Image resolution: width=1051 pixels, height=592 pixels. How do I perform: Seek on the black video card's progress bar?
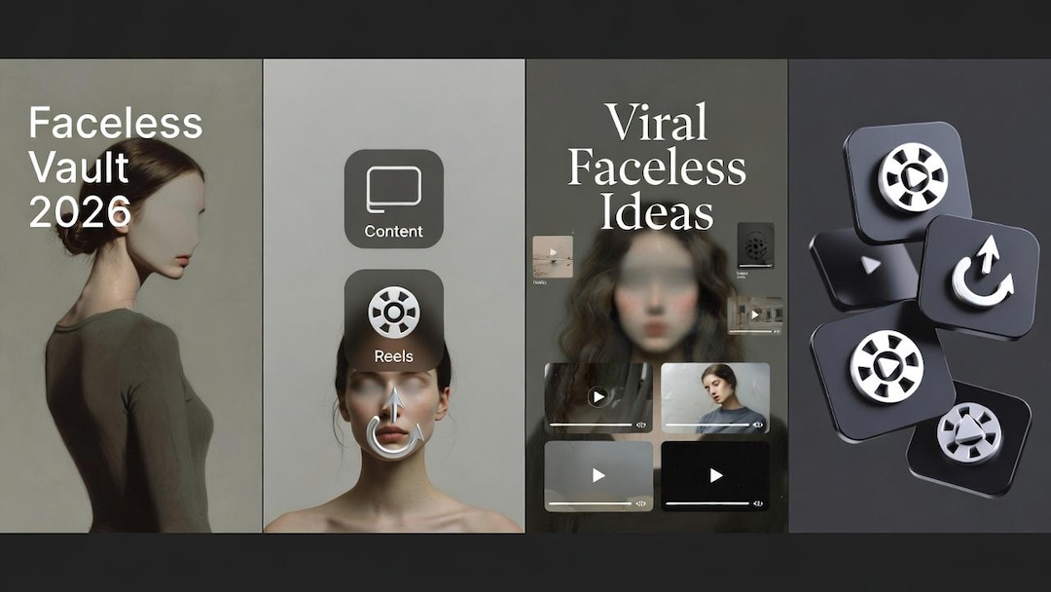tap(707, 503)
